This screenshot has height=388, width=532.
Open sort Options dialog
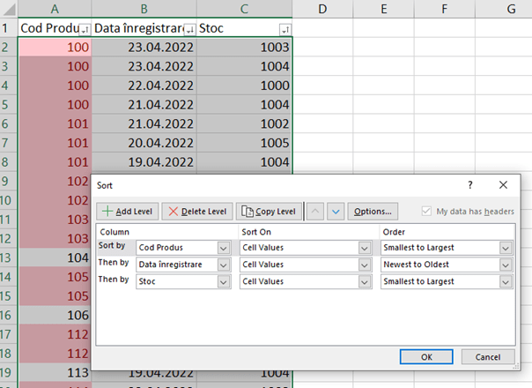(373, 212)
